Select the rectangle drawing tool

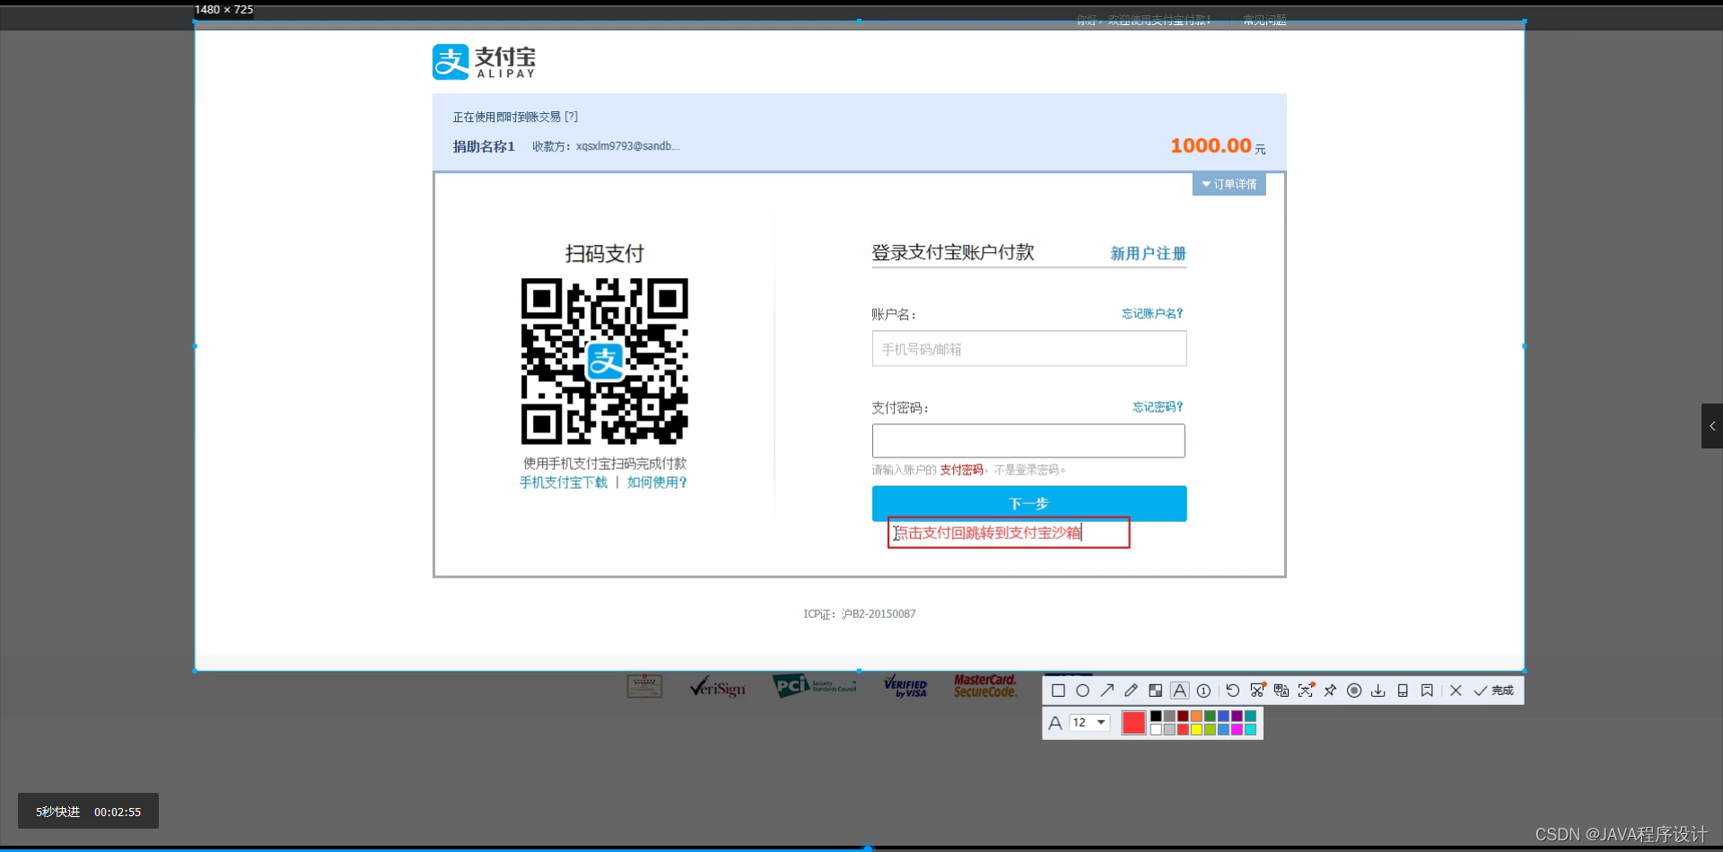(1058, 691)
